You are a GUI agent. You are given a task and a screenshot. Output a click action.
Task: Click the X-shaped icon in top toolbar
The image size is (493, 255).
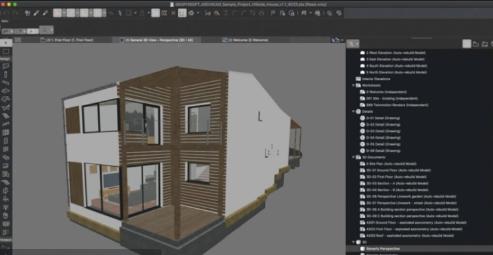[173, 13]
